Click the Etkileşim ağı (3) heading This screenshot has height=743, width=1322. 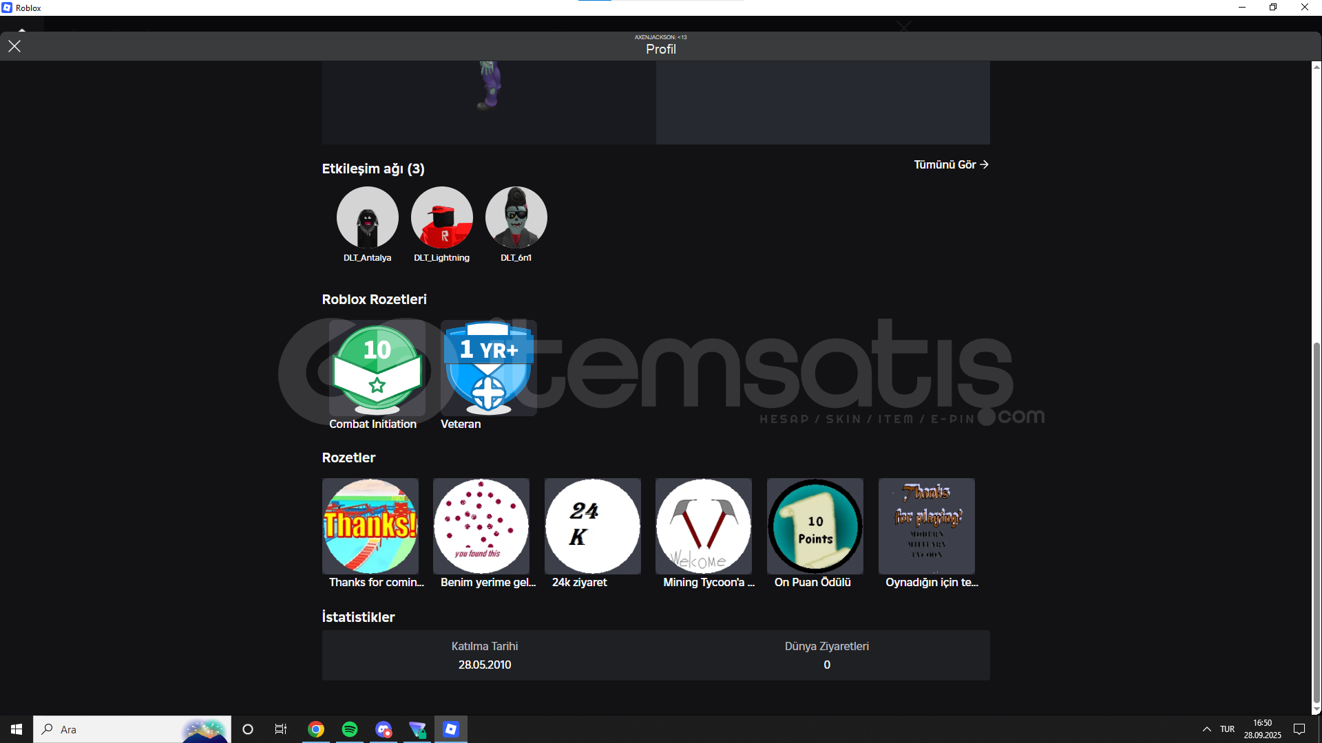coord(373,169)
